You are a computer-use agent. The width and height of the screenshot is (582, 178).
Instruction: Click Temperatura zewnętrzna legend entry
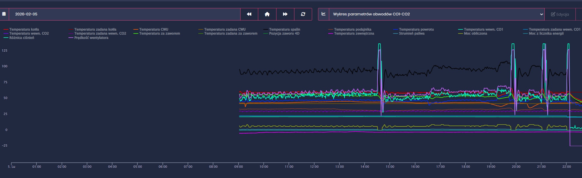354,33
